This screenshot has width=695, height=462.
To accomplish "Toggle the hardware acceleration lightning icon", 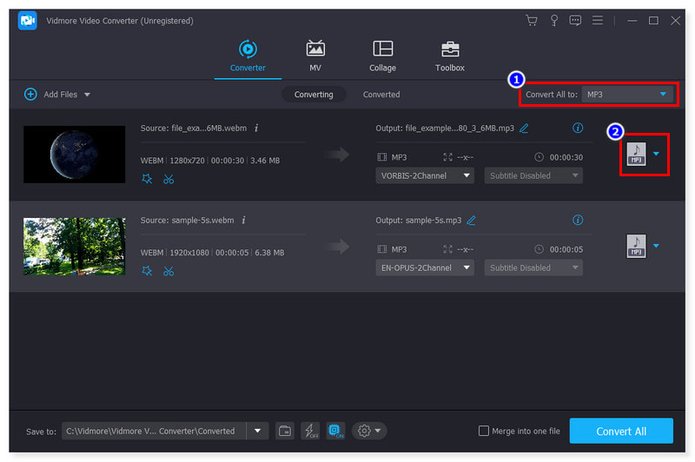I will click(310, 431).
